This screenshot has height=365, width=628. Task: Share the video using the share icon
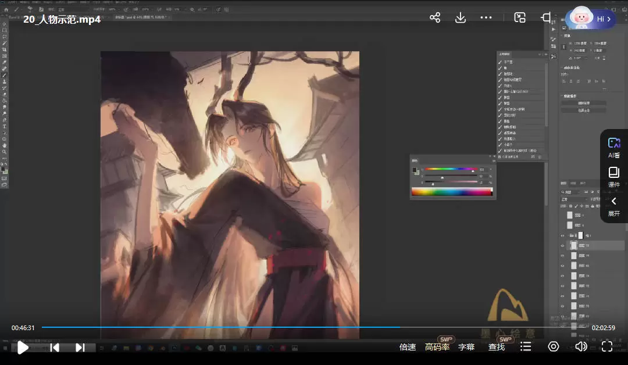pos(435,17)
